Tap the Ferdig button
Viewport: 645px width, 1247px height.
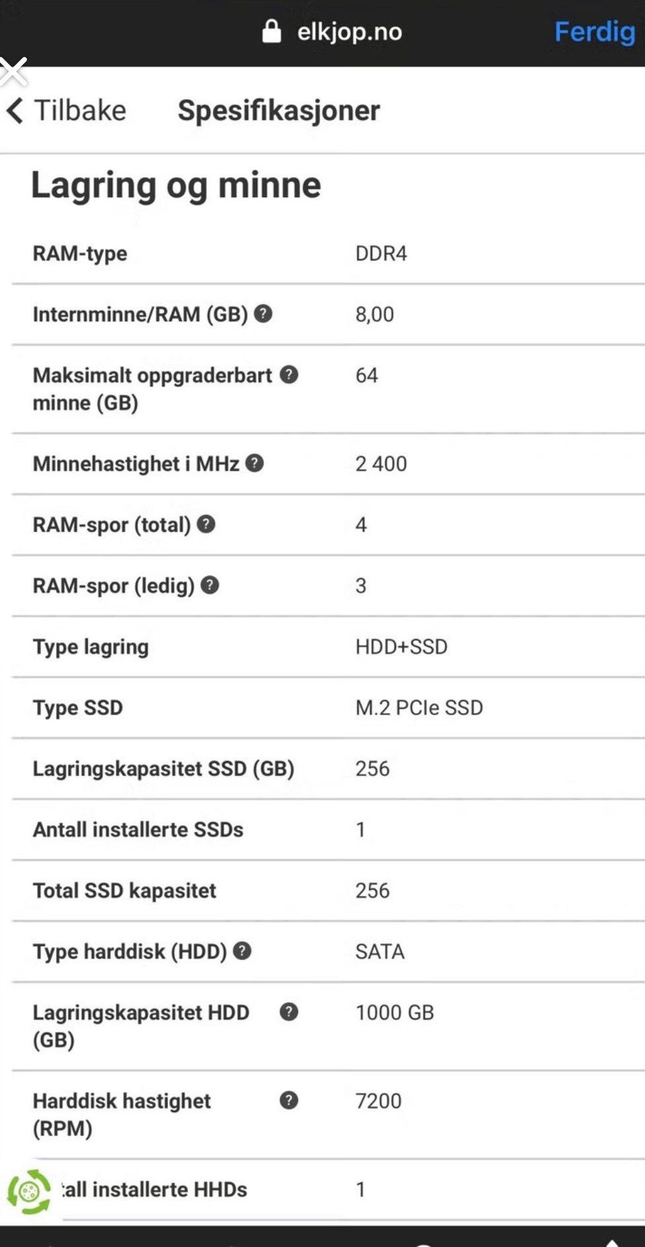594,32
